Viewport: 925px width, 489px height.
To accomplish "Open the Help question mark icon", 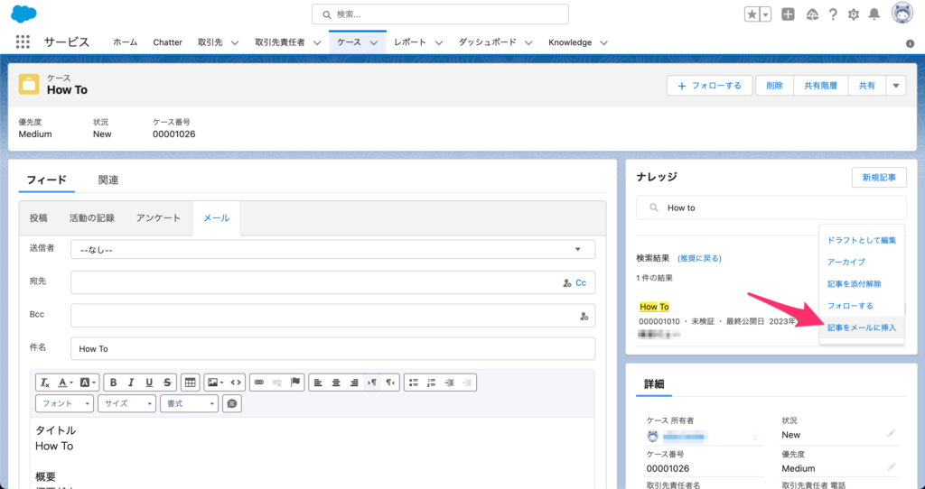I will tap(832, 14).
